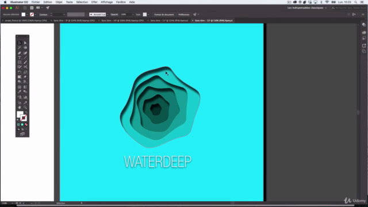Enable Draw Normal mode

[18, 129]
